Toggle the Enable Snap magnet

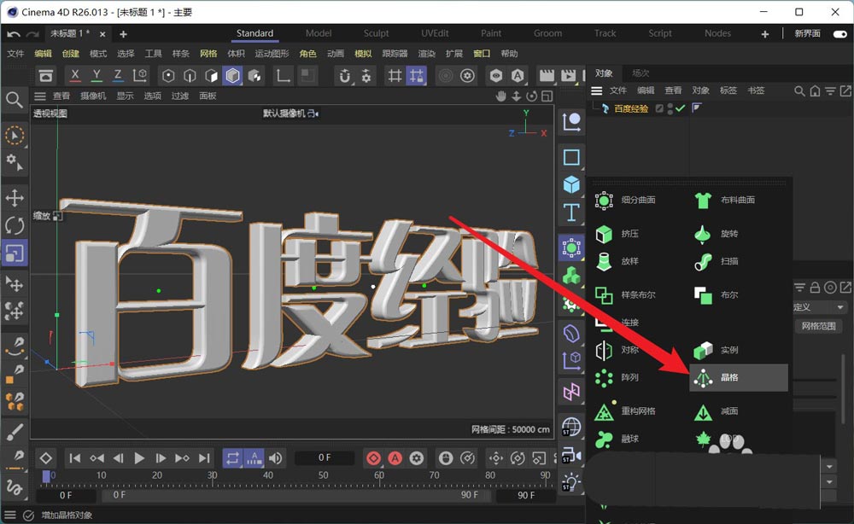pyautogui.click(x=344, y=76)
